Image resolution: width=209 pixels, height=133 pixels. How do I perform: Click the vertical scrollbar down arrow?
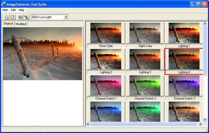click(x=205, y=119)
